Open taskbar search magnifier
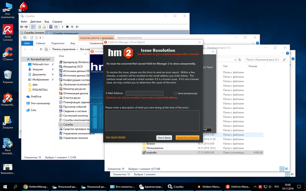The width and height of the screenshot is (306, 191). point(15,187)
